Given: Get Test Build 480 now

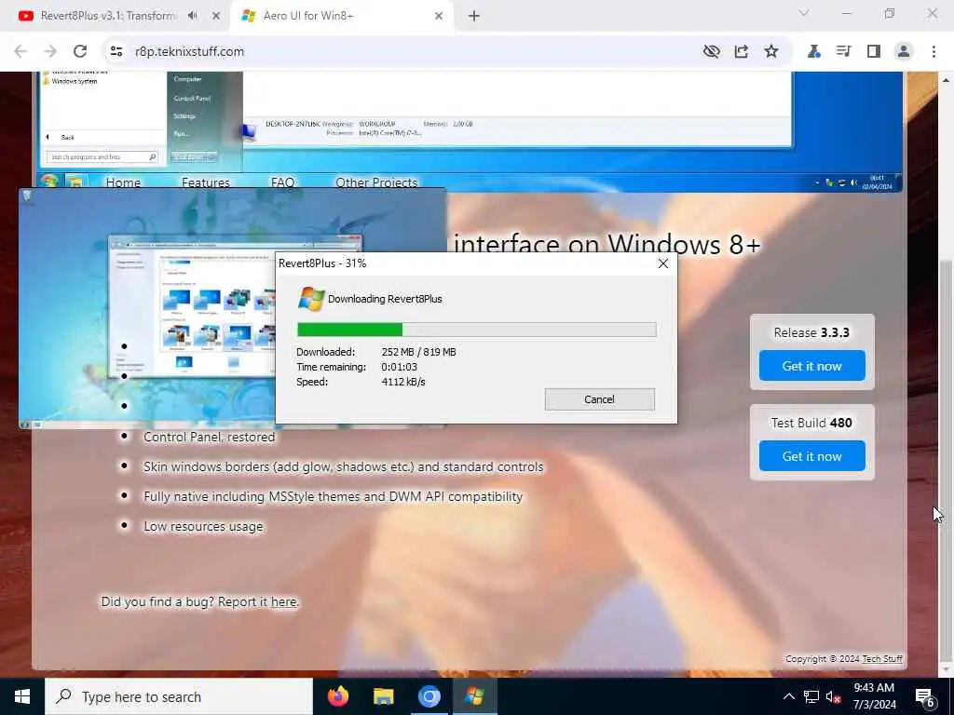Looking at the screenshot, I should click(811, 456).
